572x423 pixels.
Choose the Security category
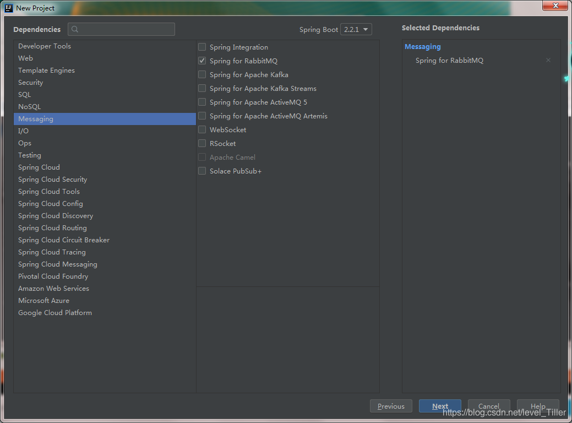[x=105, y=83]
